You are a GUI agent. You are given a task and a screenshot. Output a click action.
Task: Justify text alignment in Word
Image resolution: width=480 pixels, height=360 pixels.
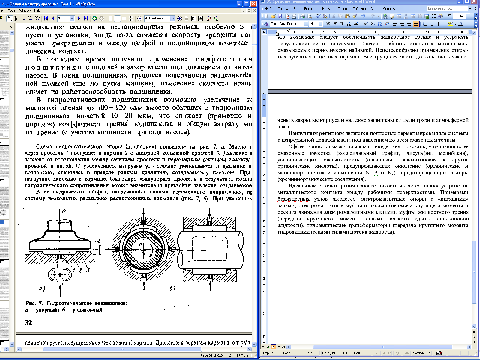416,24
